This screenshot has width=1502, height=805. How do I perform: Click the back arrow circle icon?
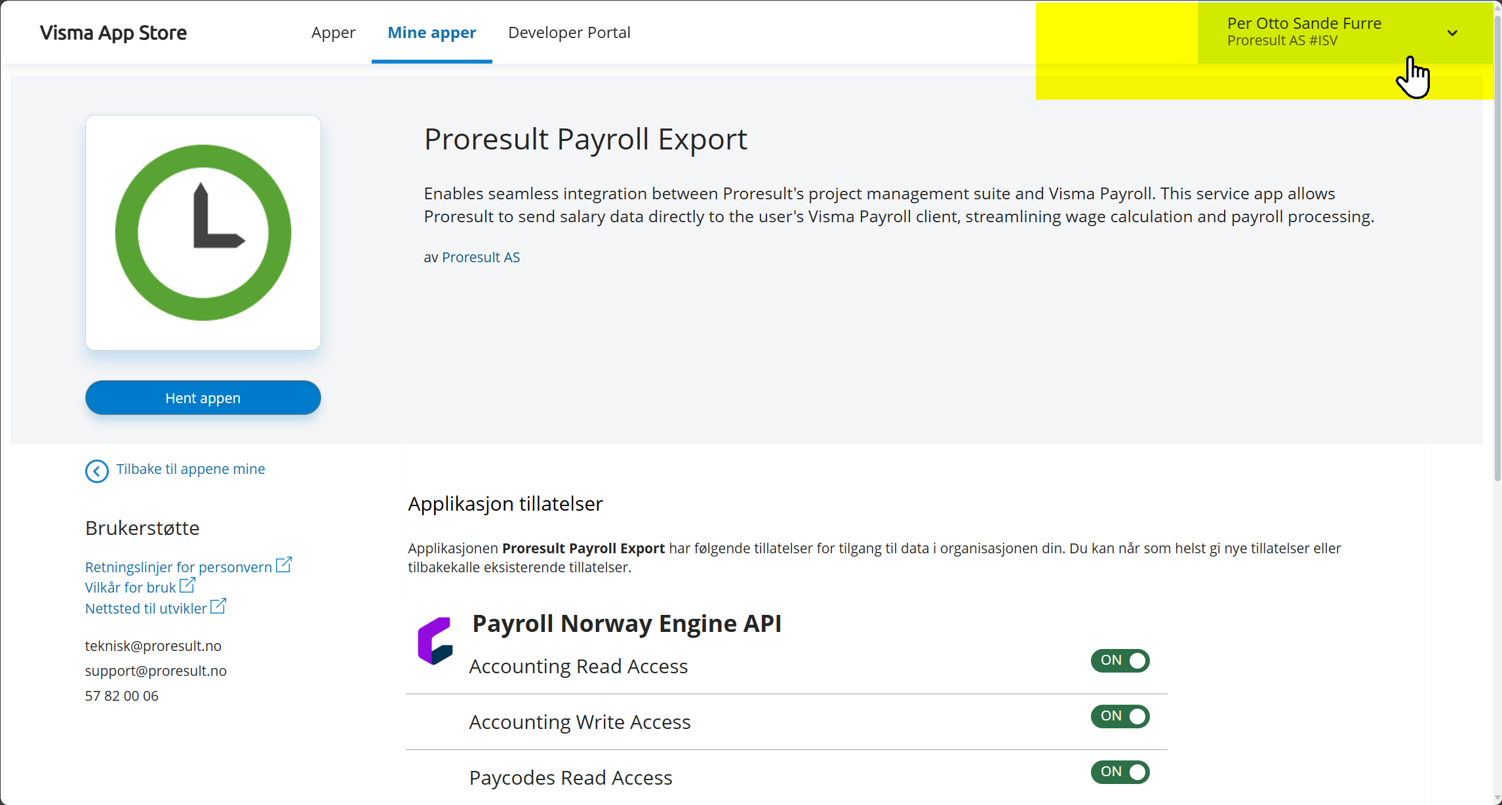(96, 471)
